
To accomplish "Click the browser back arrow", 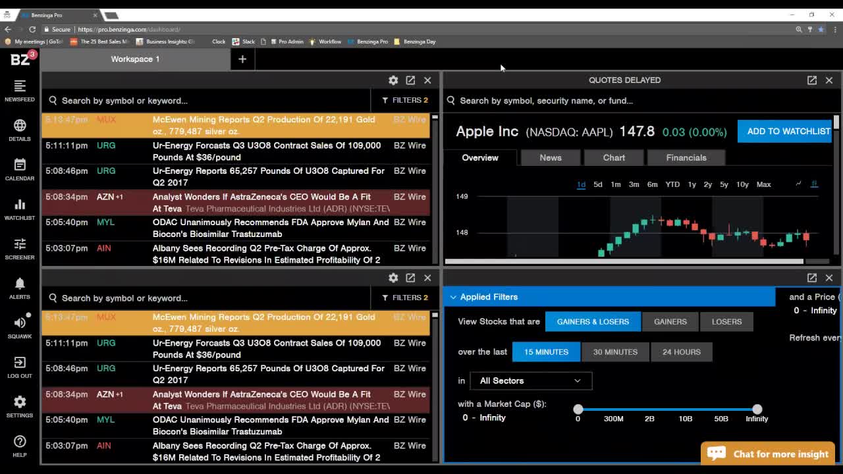I will (x=7, y=29).
